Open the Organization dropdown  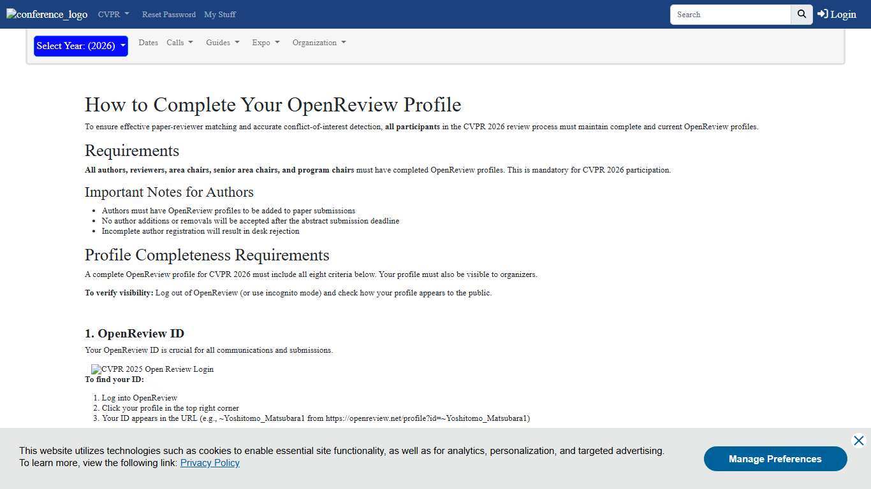(319, 43)
